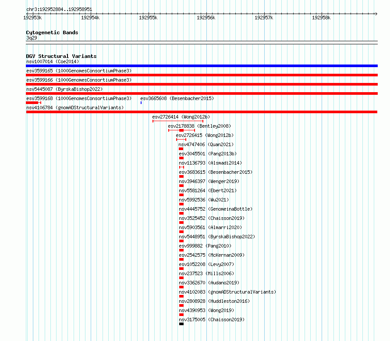The width and height of the screenshot is (390, 341).
Task: Open nsv3946397 (Wenger2019) label
Action: pos(209,181)
